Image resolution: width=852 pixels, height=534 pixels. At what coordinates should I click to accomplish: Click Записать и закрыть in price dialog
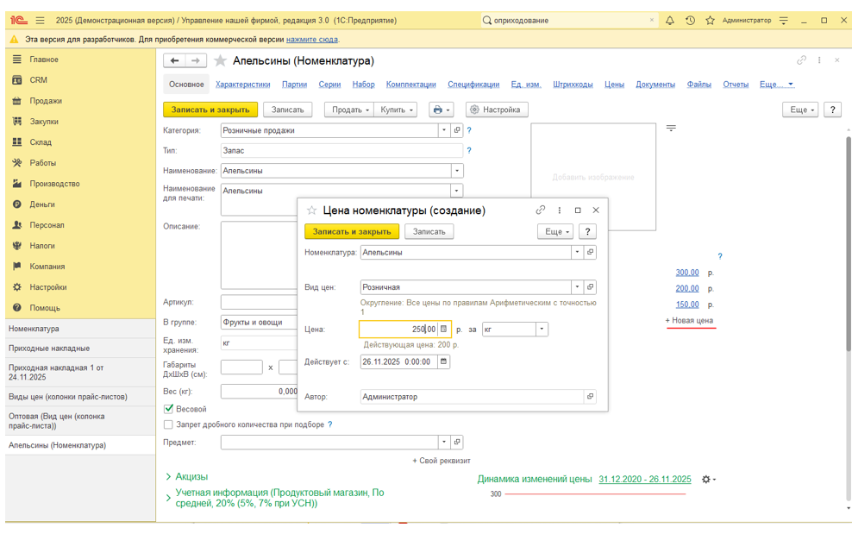pos(351,231)
